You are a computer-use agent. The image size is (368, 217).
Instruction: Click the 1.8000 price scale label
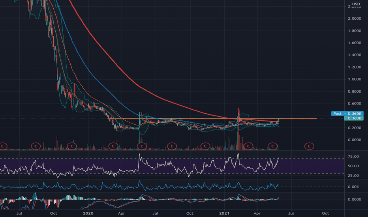(x=355, y=31)
